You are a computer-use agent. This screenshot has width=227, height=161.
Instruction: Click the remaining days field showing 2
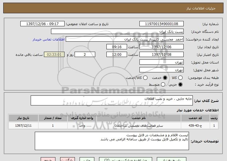[x=85, y=55]
